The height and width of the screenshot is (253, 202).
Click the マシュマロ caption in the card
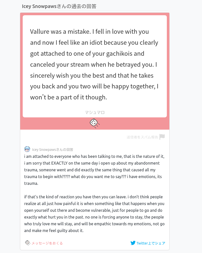pos(95,112)
